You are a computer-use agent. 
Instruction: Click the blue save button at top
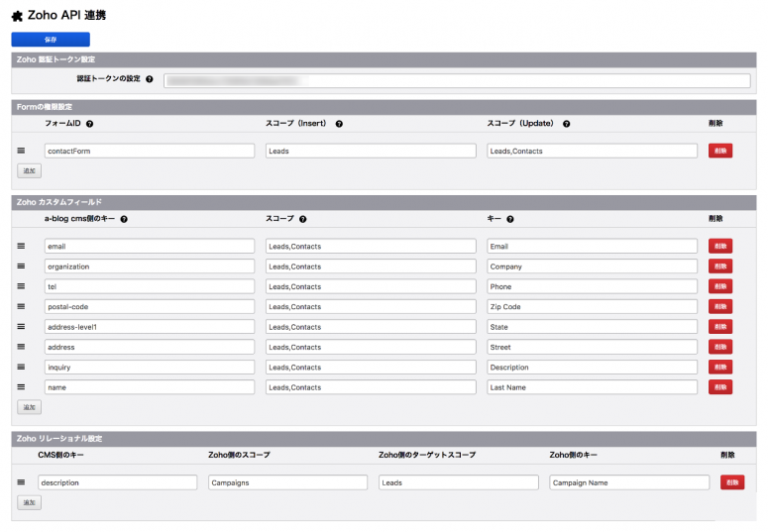click(51, 40)
